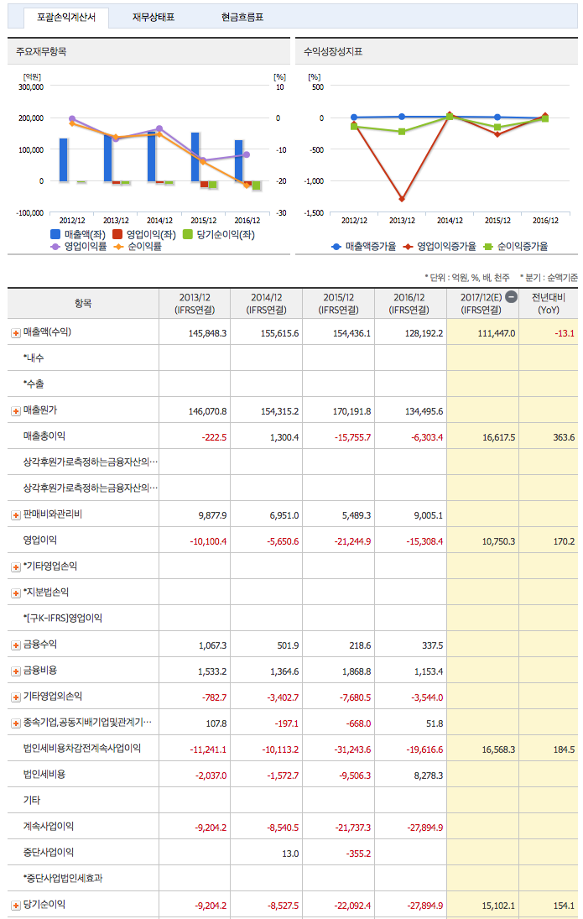Viewport: 583px width, 919px height.
Task: Expand the *지분법손익 row
Action: pyautogui.click(x=16, y=593)
